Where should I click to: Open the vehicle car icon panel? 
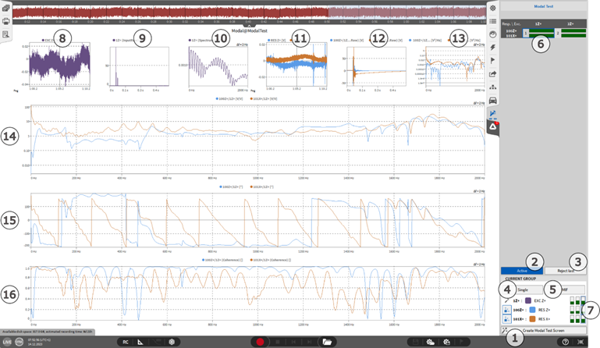pyautogui.click(x=492, y=101)
